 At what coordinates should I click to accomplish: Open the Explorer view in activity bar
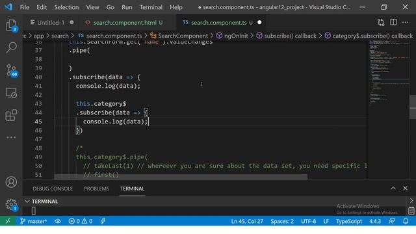(11, 25)
